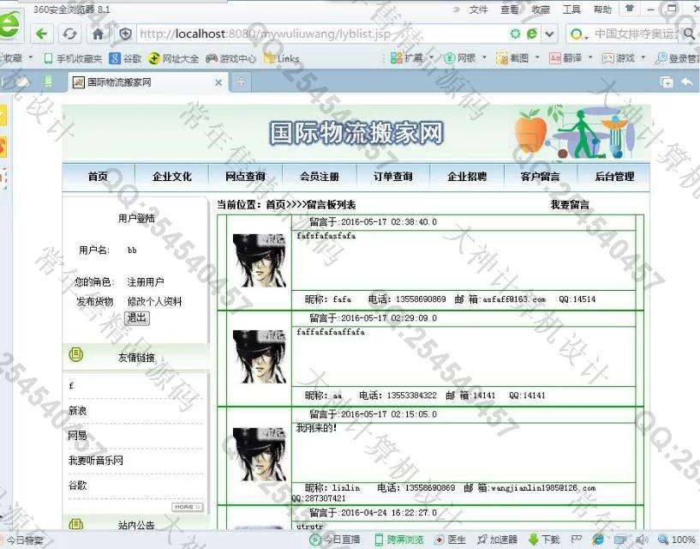Screen dimensions: 700x549
Task: Open the 谷歌 bookmark
Action: [x=126, y=58]
